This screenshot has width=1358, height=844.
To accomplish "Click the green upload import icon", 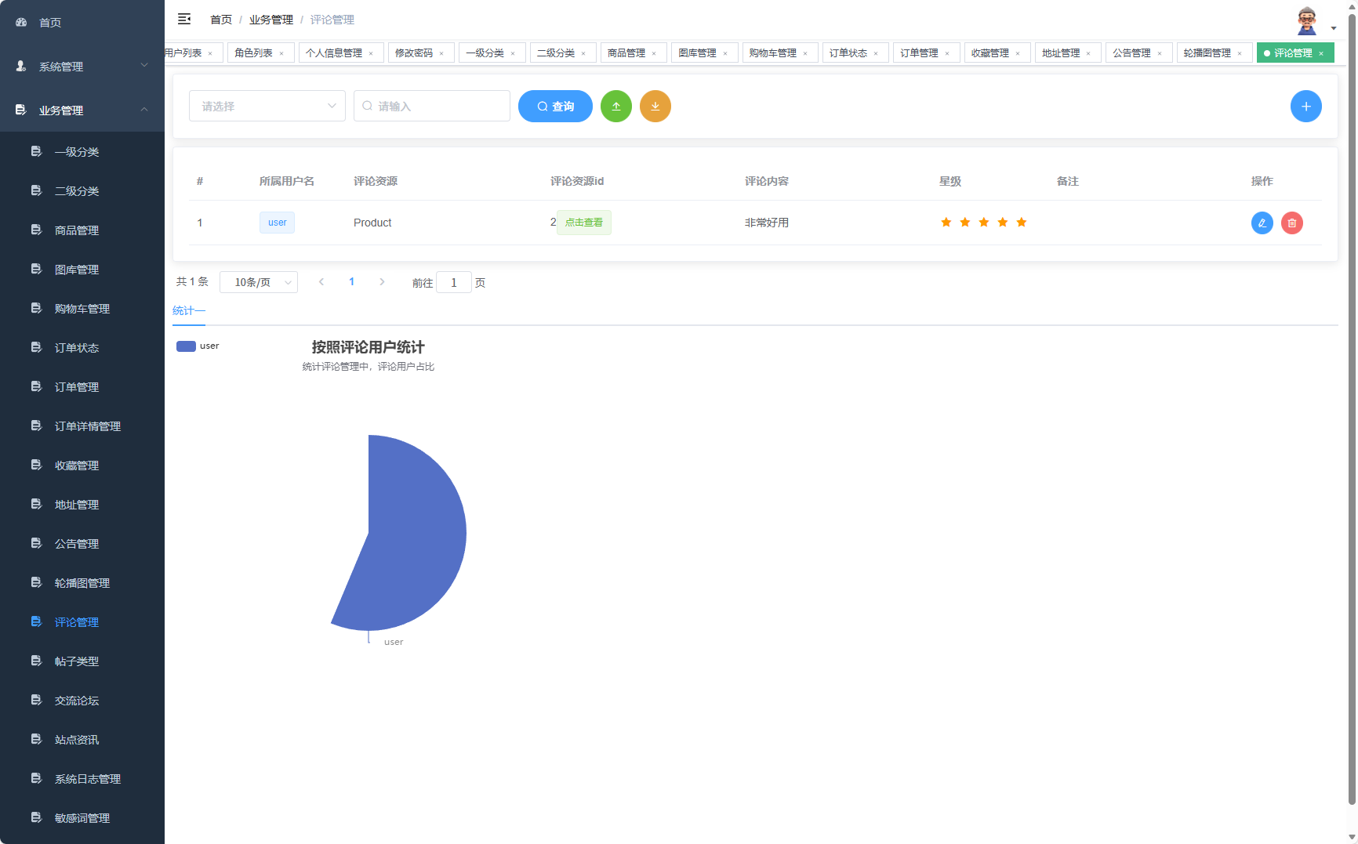I will (x=616, y=107).
